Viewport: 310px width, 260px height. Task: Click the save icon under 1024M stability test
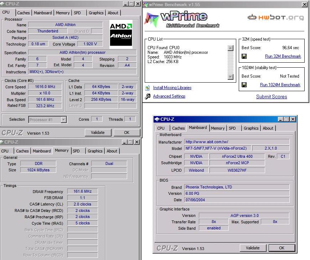[244, 85]
